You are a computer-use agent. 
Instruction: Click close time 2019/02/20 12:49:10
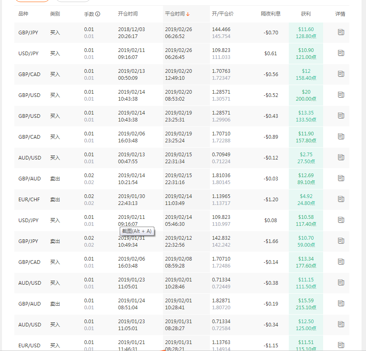pyautogui.click(x=179, y=74)
